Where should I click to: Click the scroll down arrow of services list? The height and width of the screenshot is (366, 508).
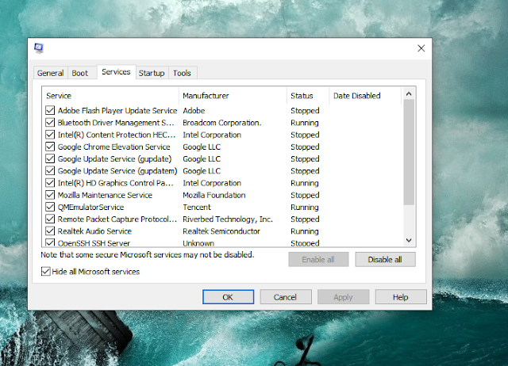pos(409,240)
